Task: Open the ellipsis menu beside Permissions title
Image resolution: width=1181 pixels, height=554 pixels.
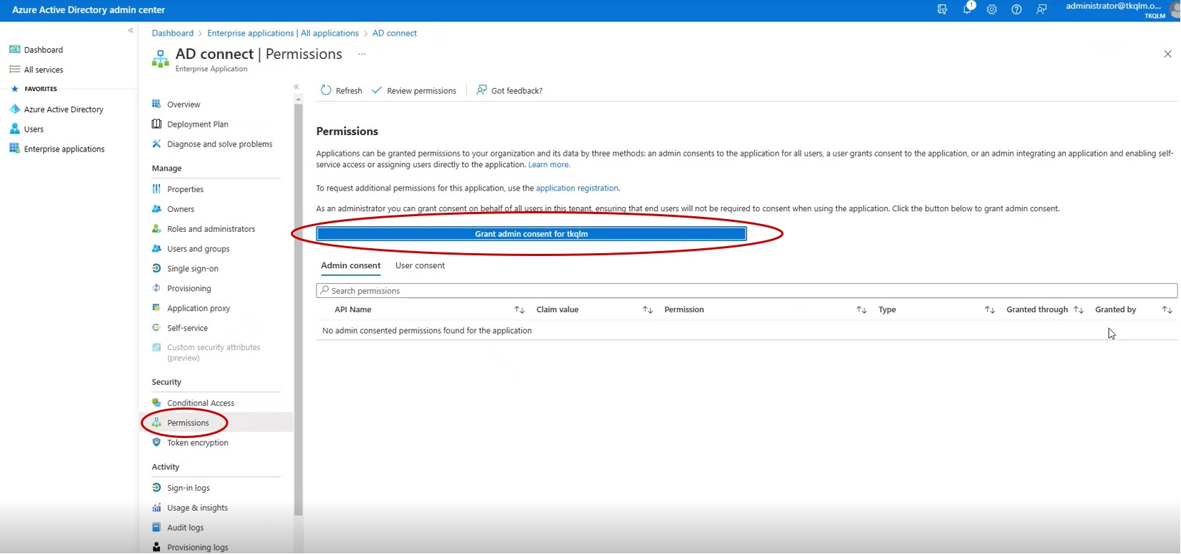Action: pos(362,54)
